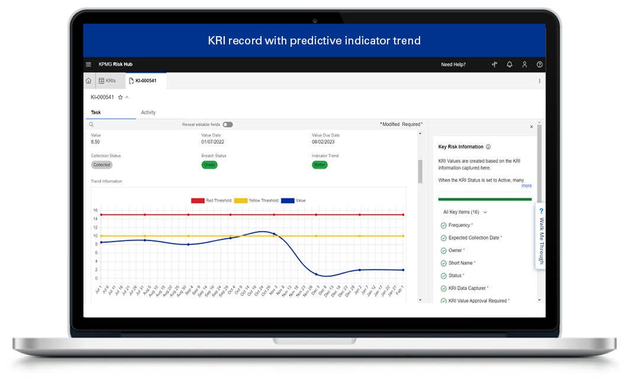Image resolution: width=629 pixels, height=385 pixels.
Task: Click the search magnifier icon
Action: 91,124
